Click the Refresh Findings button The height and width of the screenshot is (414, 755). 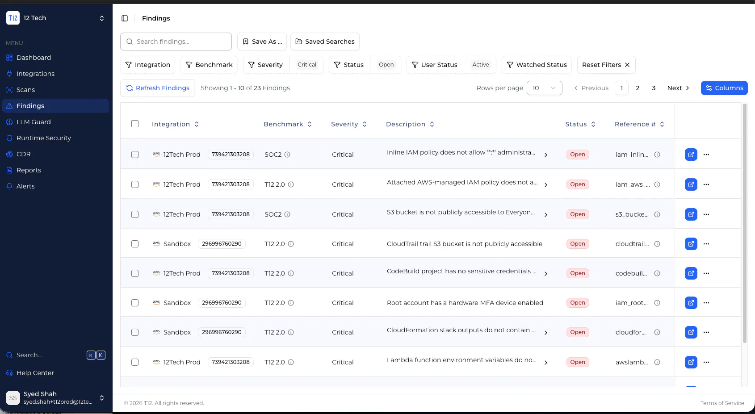pyautogui.click(x=158, y=88)
